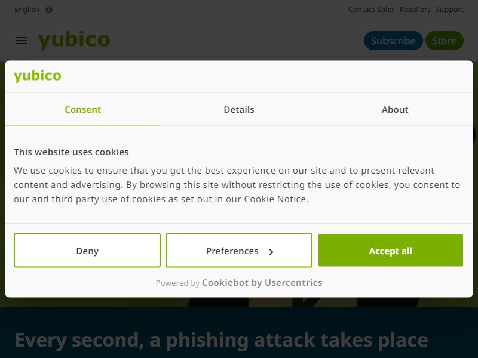Open the Resellers link
Viewport: 478px width, 358px height.
[415, 10]
